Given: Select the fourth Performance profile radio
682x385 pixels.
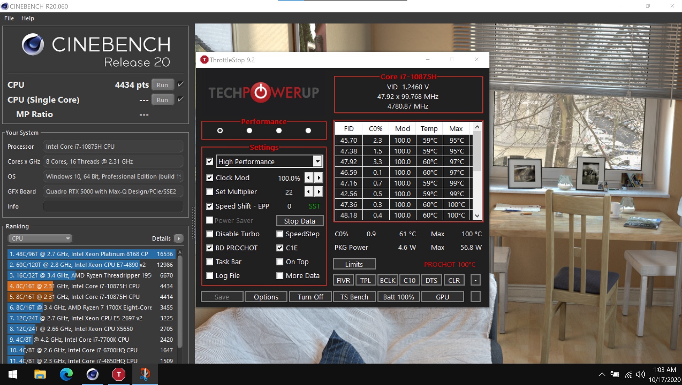Looking at the screenshot, I should pos(308,131).
